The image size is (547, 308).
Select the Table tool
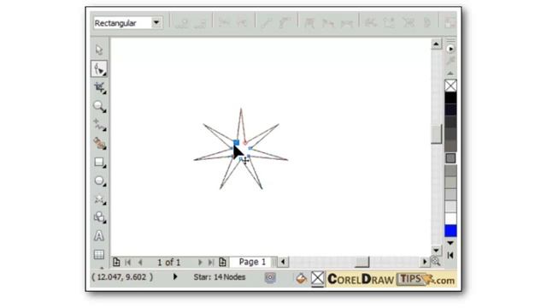pyautogui.click(x=99, y=254)
